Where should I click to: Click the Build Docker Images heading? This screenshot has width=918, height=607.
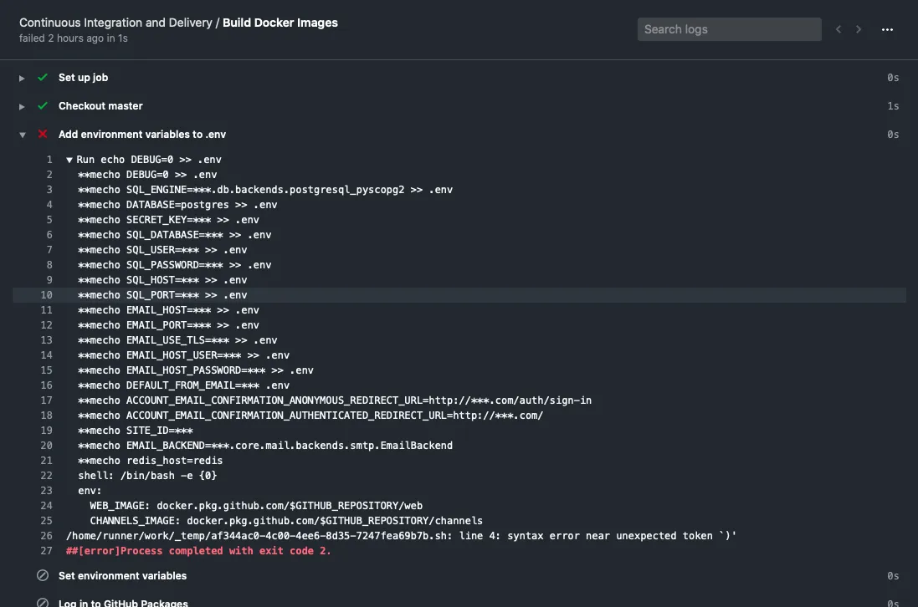pyautogui.click(x=280, y=23)
